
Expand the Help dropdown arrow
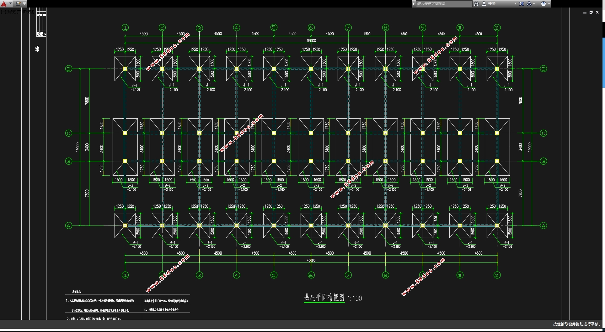click(549, 4)
